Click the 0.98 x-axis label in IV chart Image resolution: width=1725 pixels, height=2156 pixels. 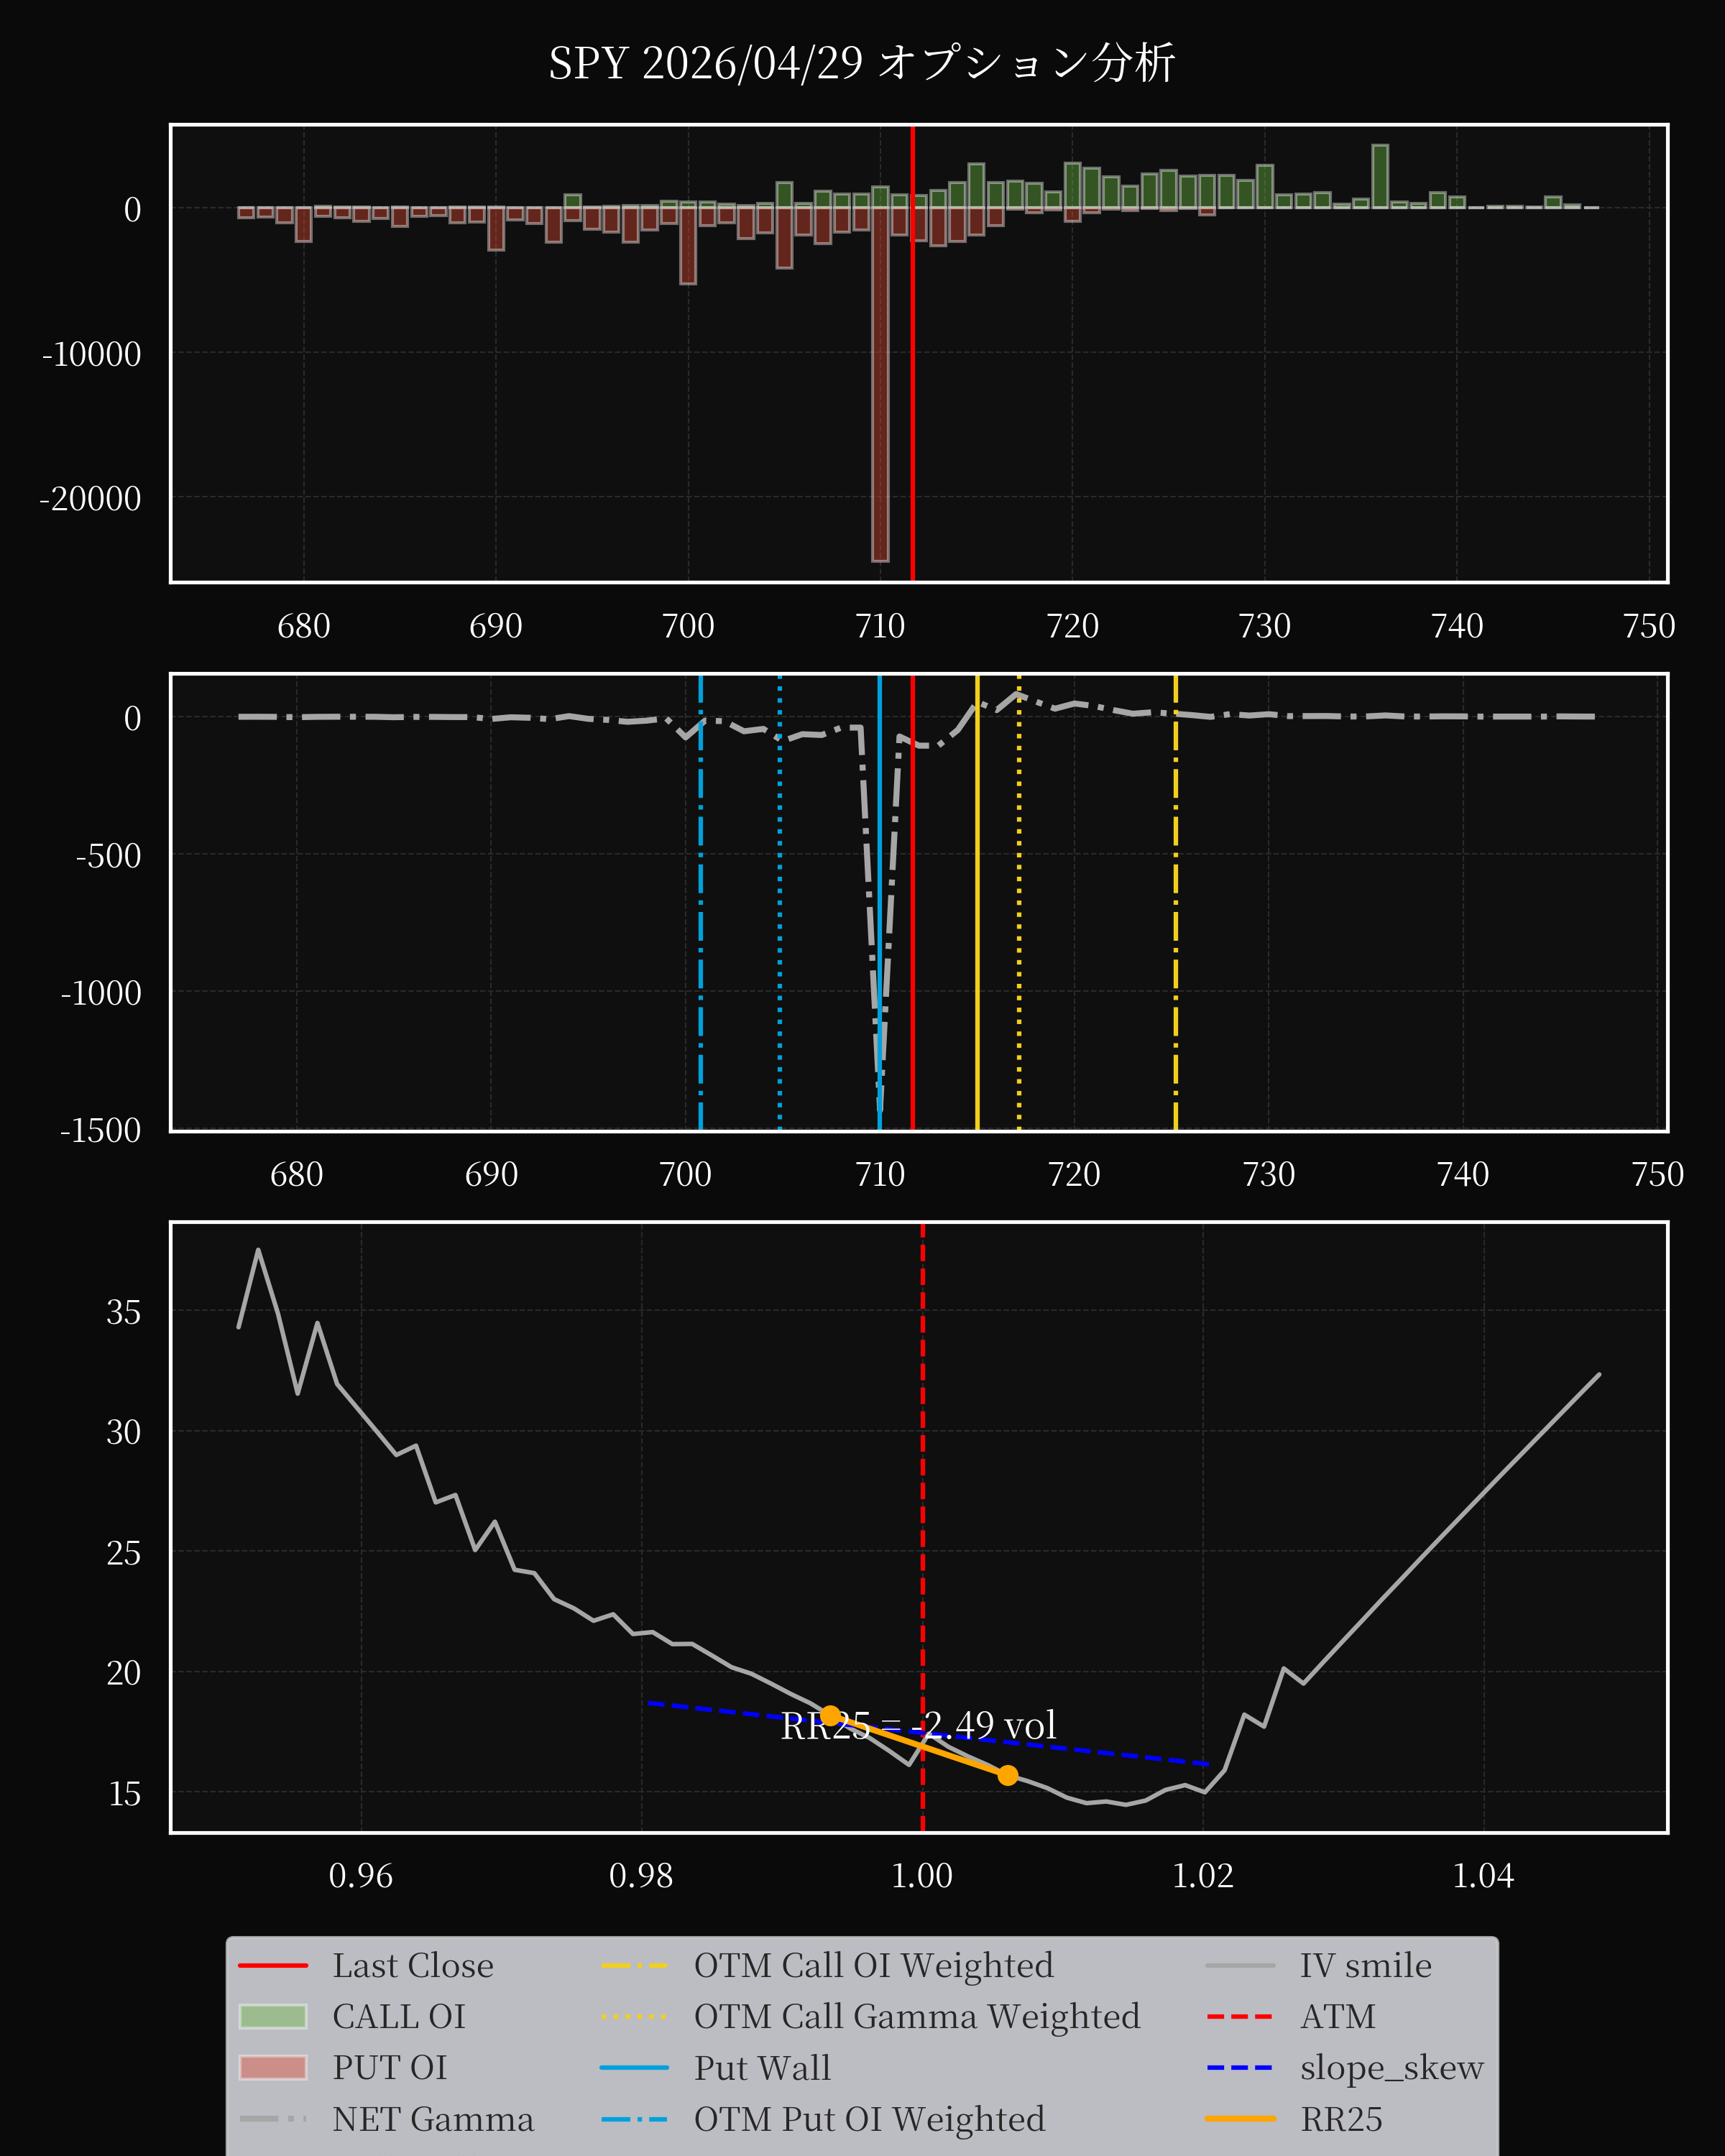pos(641,1875)
